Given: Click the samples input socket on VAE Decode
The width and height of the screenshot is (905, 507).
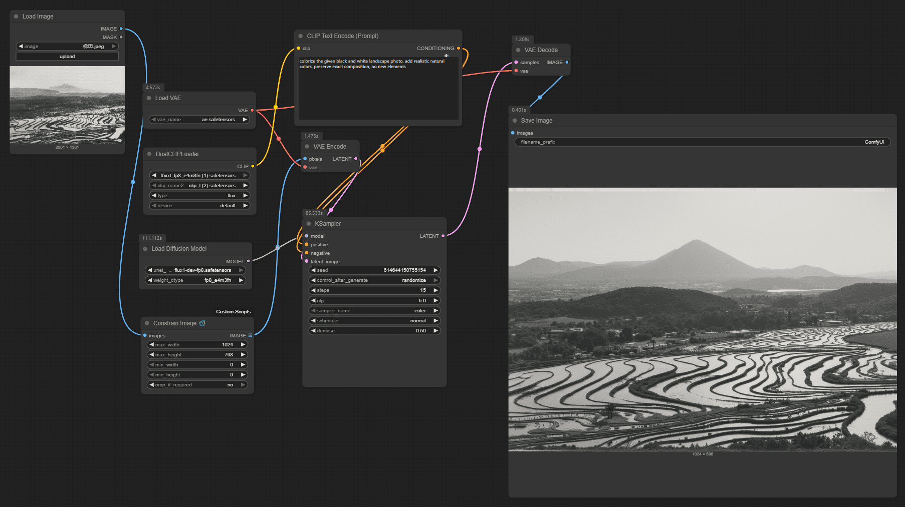Looking at the screenshot, I should pos(516,63).
